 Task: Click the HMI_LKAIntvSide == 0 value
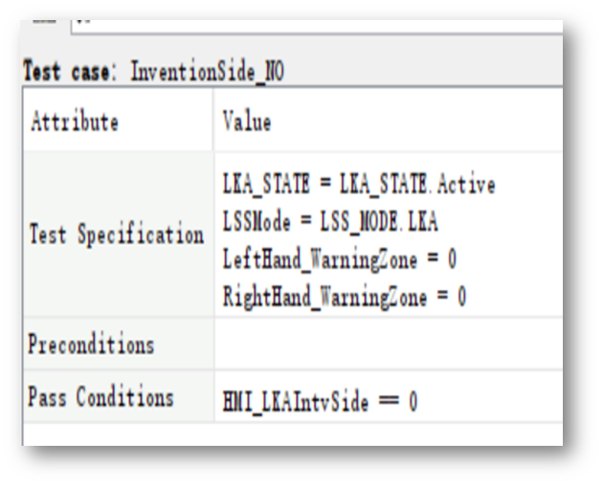coord(319,403)
